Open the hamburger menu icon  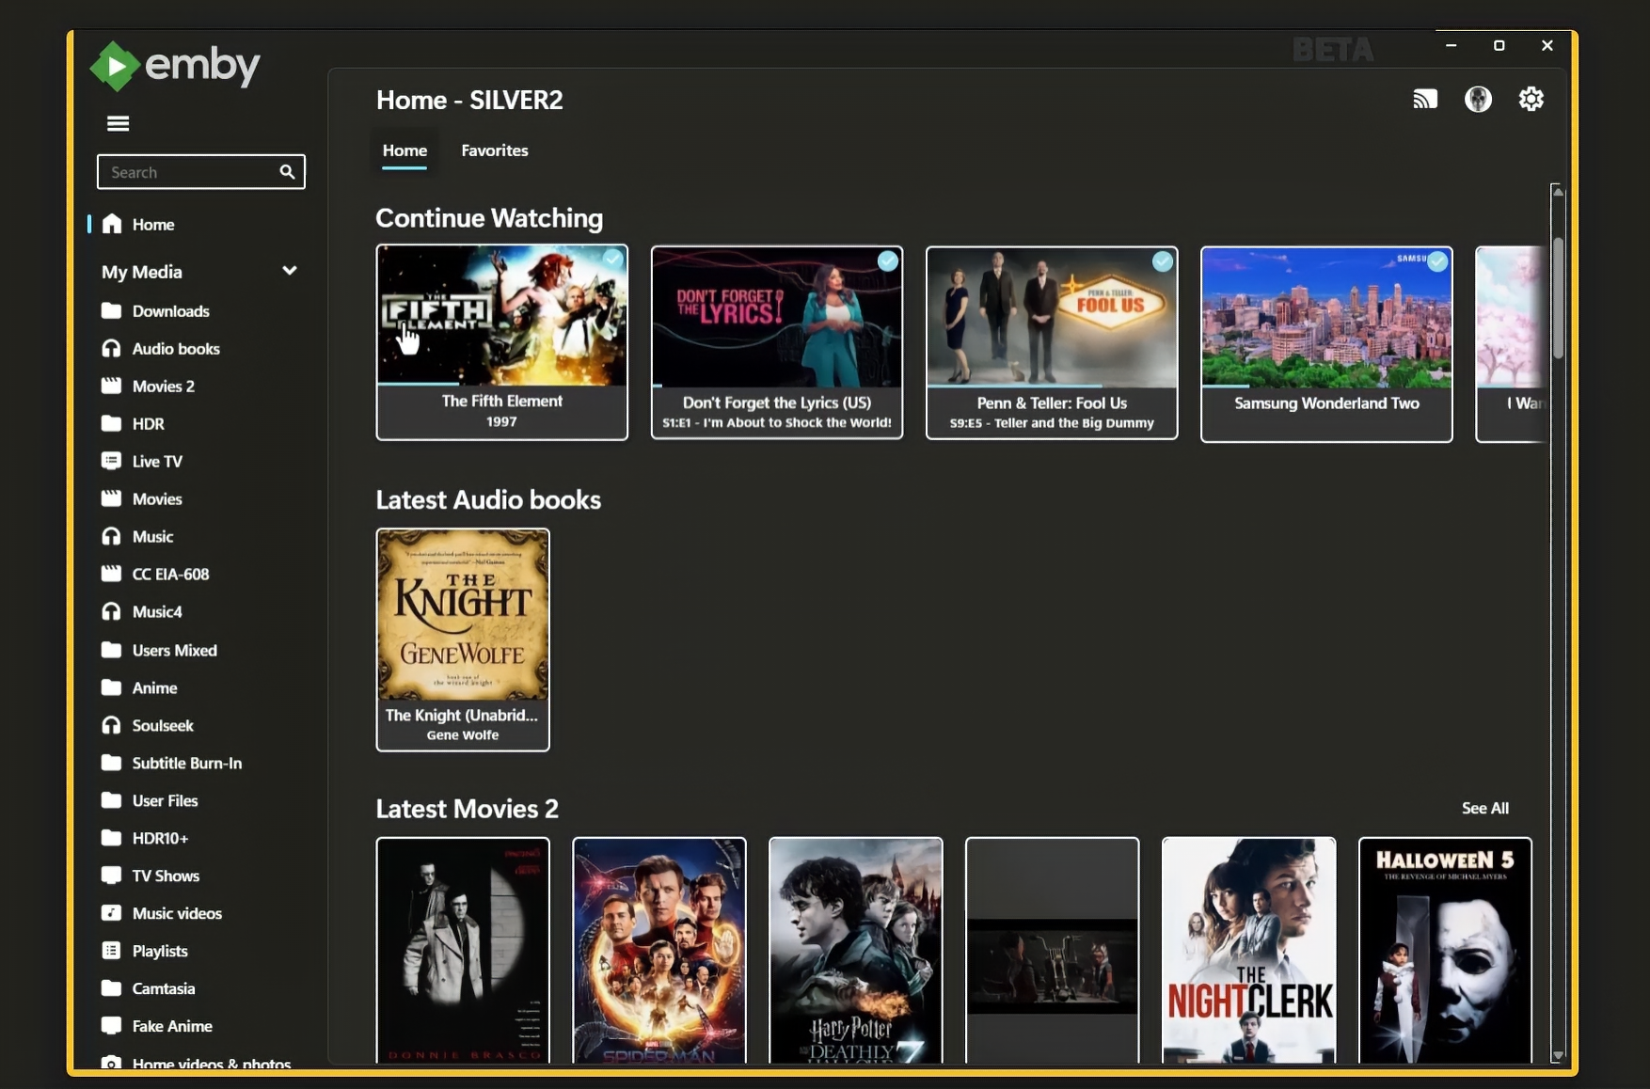pyautogui.click(x=118, y=123)
